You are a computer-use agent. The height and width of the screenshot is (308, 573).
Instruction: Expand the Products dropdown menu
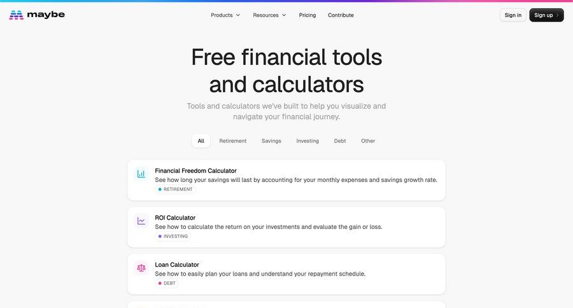click(x=225, y=15)
